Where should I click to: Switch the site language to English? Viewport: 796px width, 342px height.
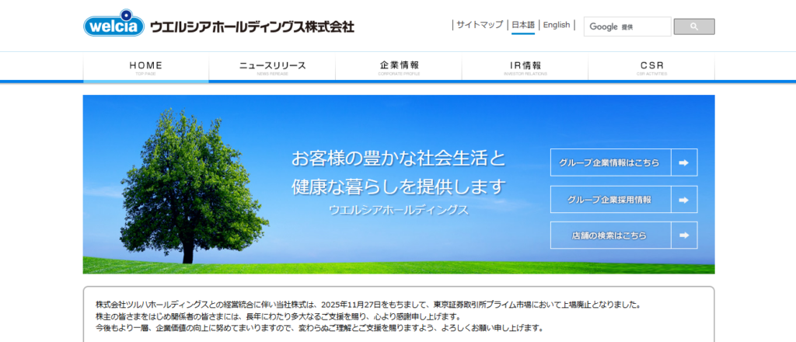click(x=557, y=25)
